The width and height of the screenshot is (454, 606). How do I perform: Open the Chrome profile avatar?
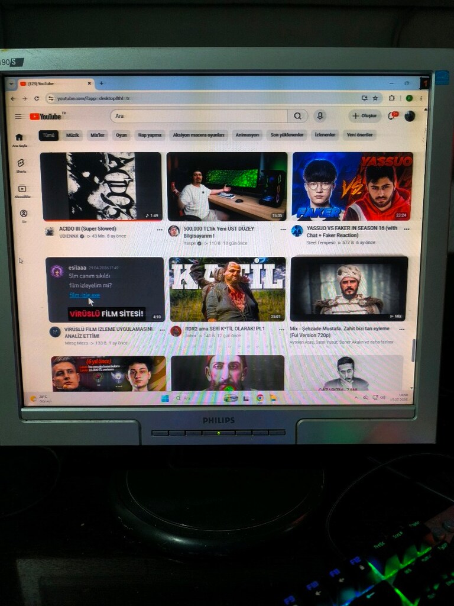pyautogui.click(x=409, y=98)
